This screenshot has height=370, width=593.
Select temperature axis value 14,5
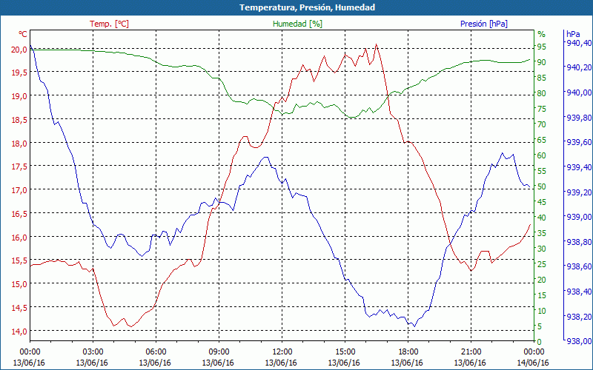pos(19,308)
